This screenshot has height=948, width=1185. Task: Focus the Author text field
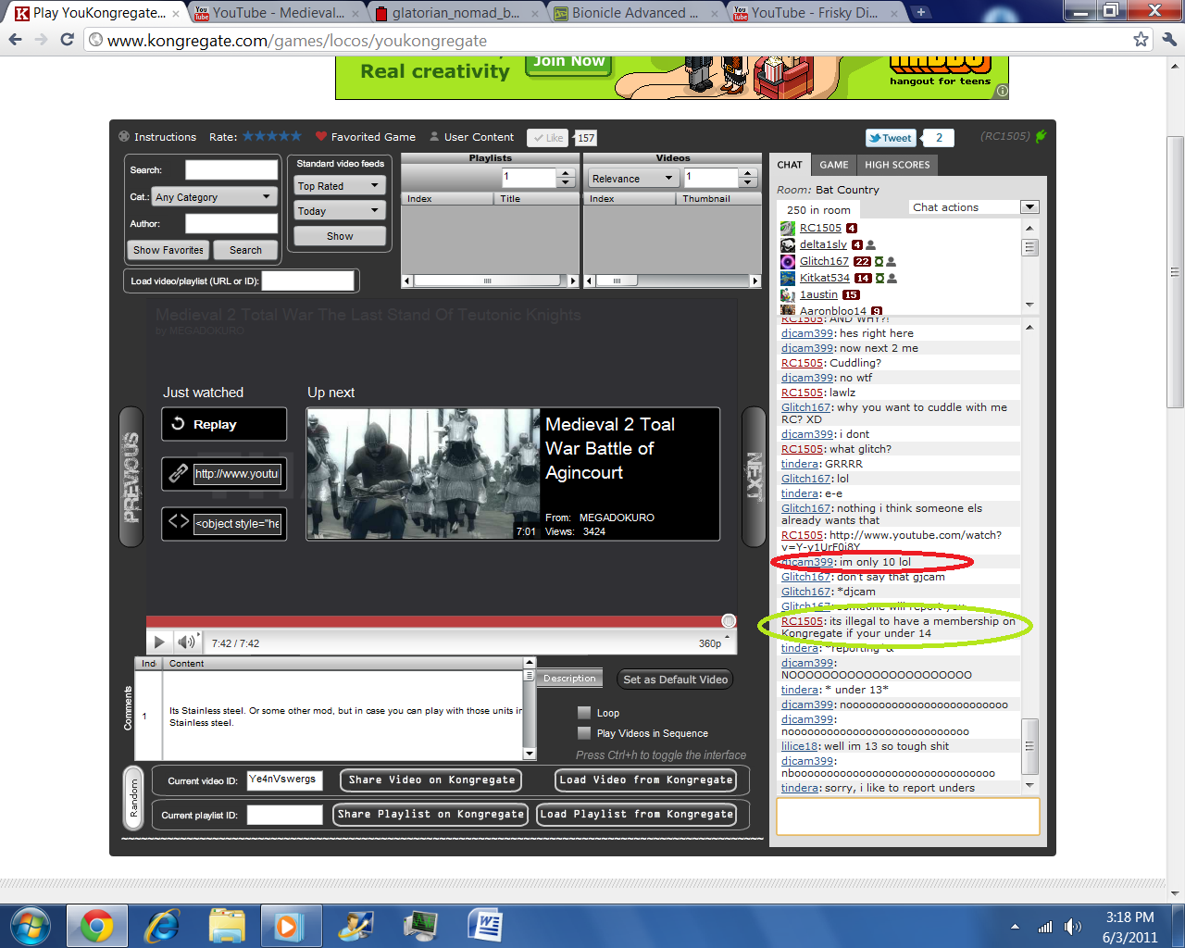tap(231, 223)
